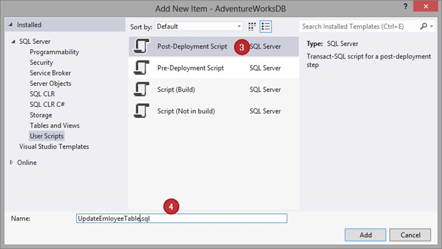Select the SQL Server tree label
Viewport: 442px width, 249px height.
(x=35, y=41)
